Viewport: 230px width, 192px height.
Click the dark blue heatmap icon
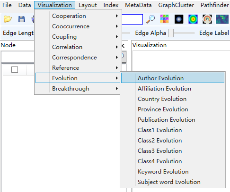click(x=222, y=19)
